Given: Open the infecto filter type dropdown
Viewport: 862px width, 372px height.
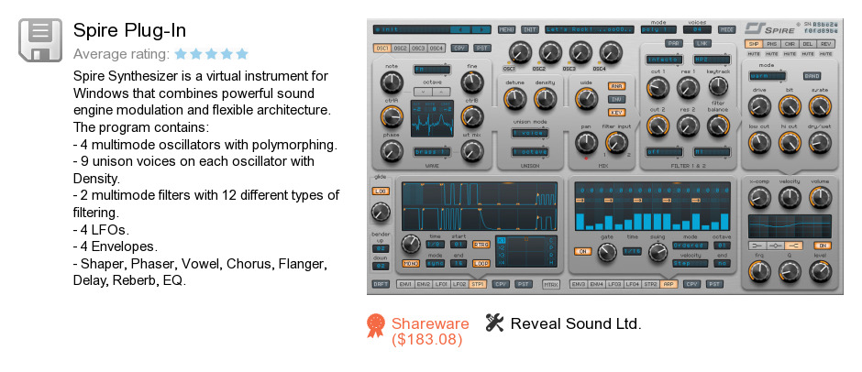Looking at the screenshot, I should 665,59.
